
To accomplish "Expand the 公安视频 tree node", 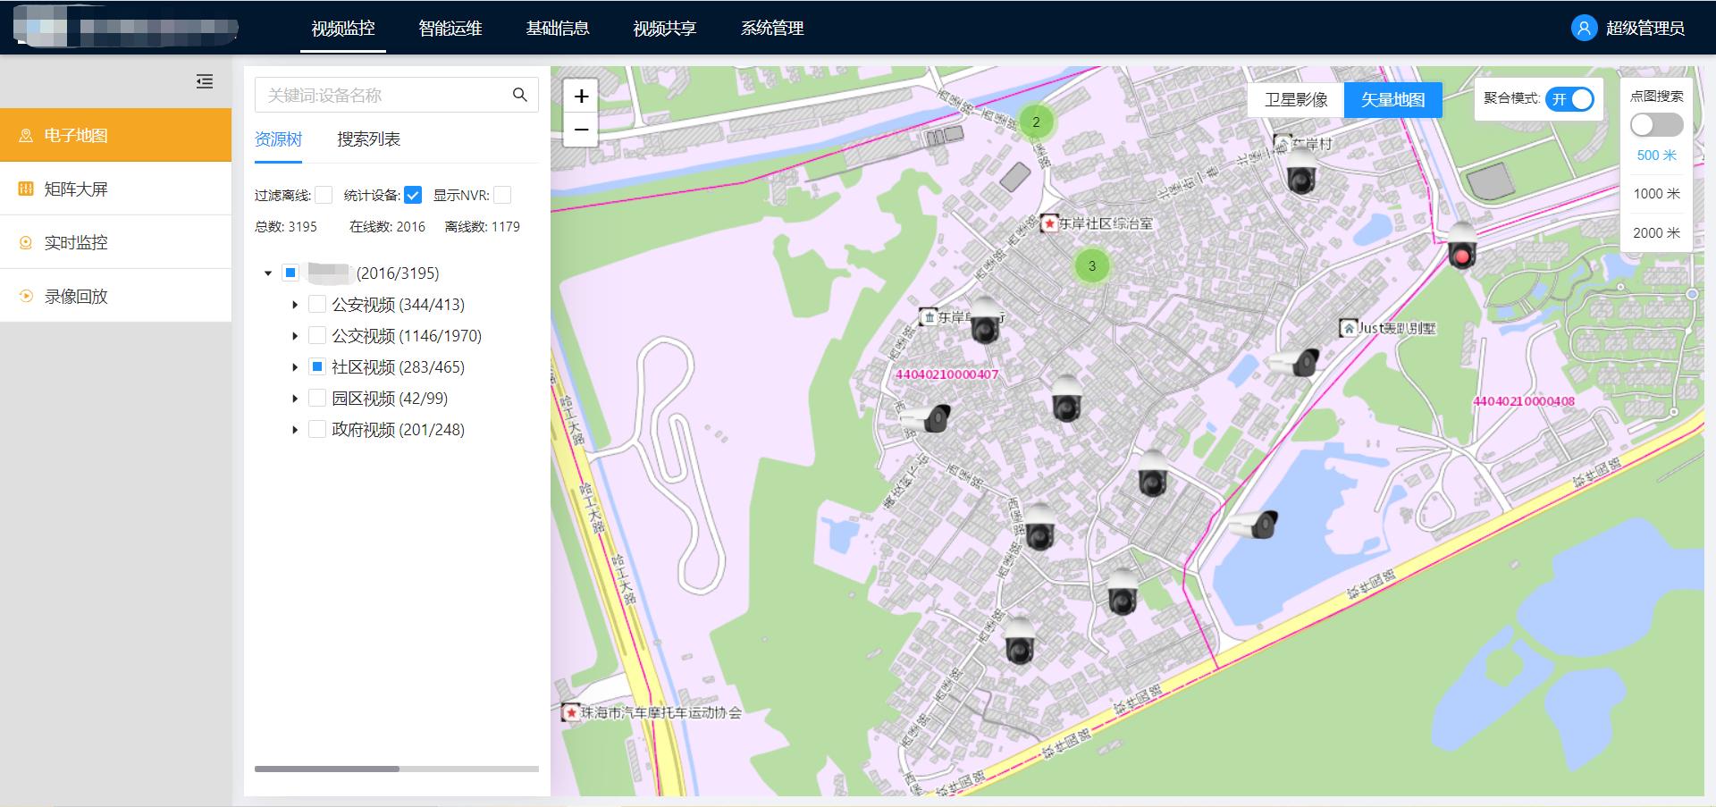I will point(295,305).
